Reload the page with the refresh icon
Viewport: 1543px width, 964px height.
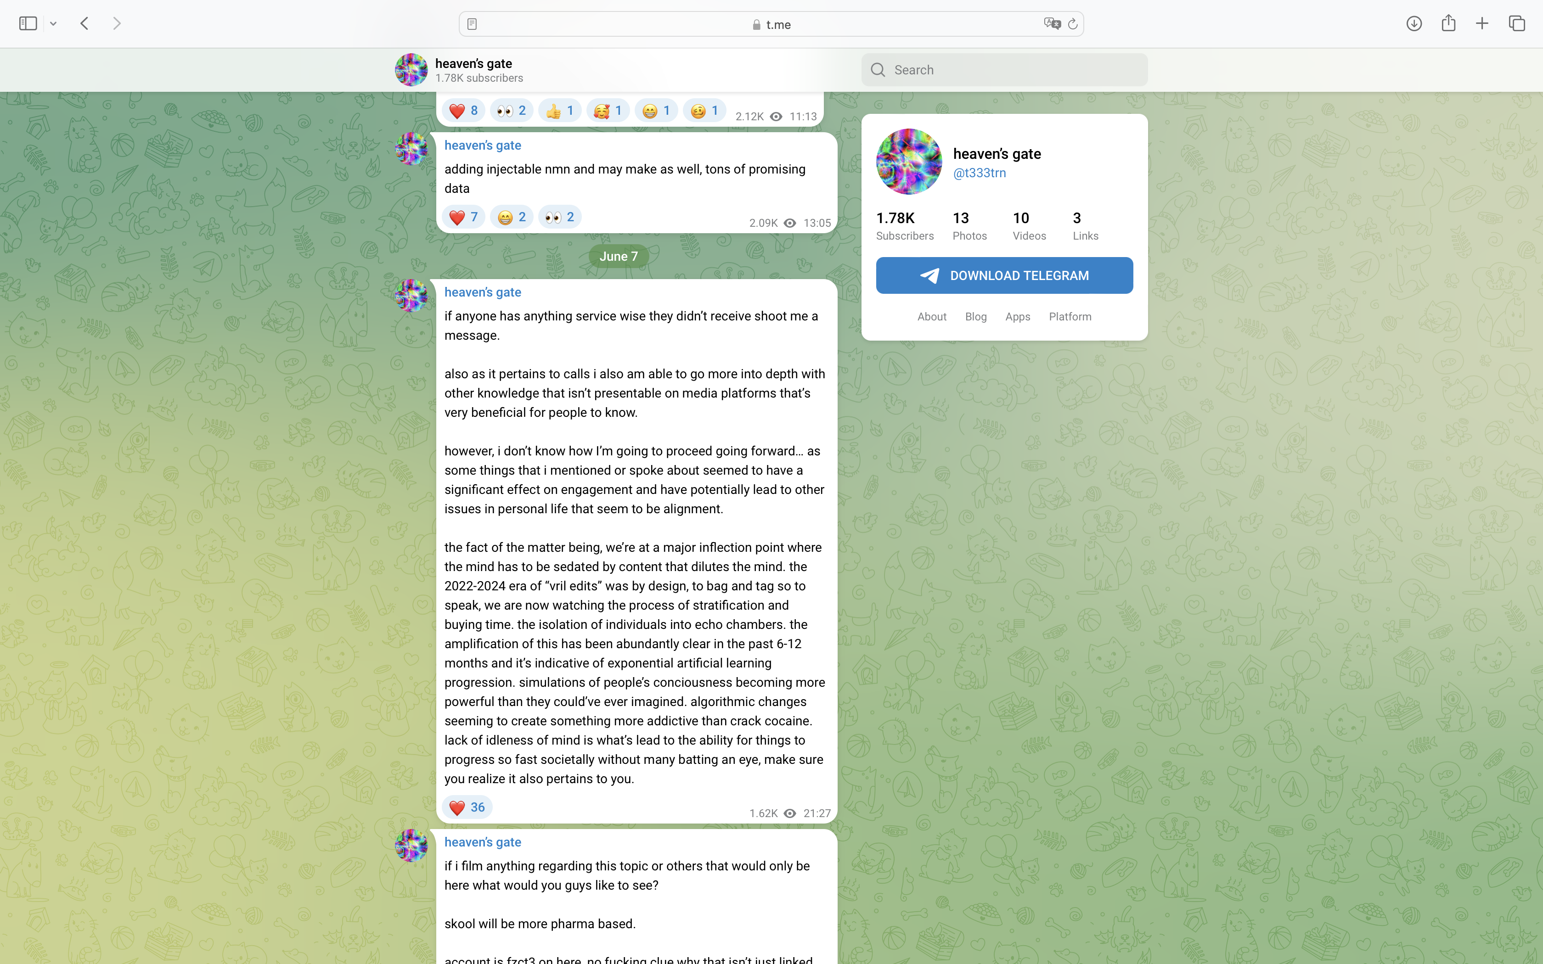click(x=1072, y=24)
